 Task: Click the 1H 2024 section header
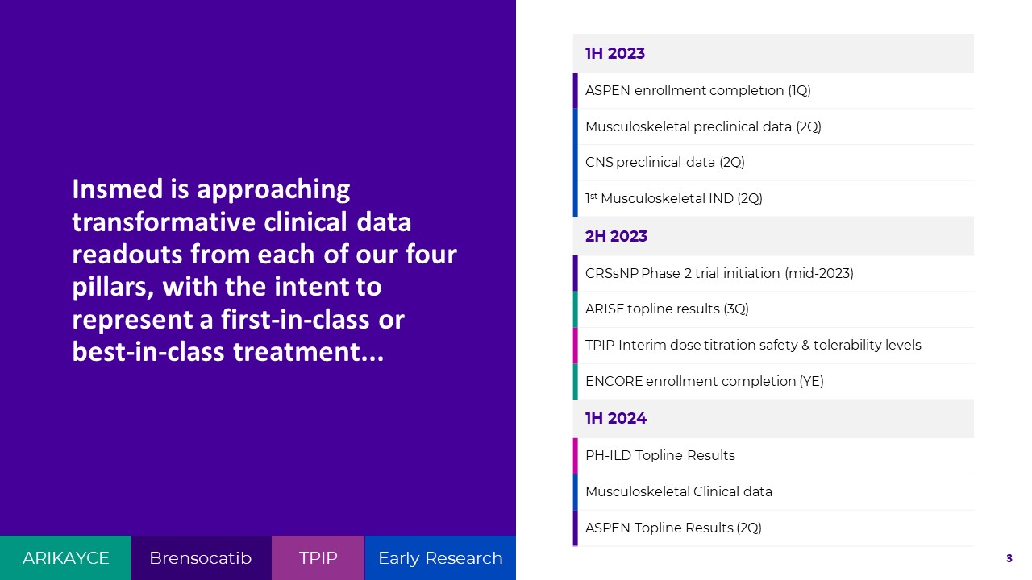click(616, 419)
